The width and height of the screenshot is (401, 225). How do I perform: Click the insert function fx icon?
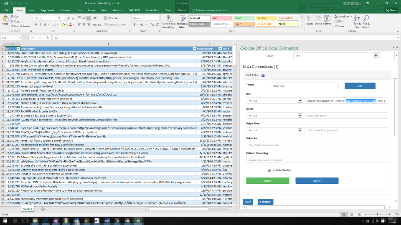(48, 38)
